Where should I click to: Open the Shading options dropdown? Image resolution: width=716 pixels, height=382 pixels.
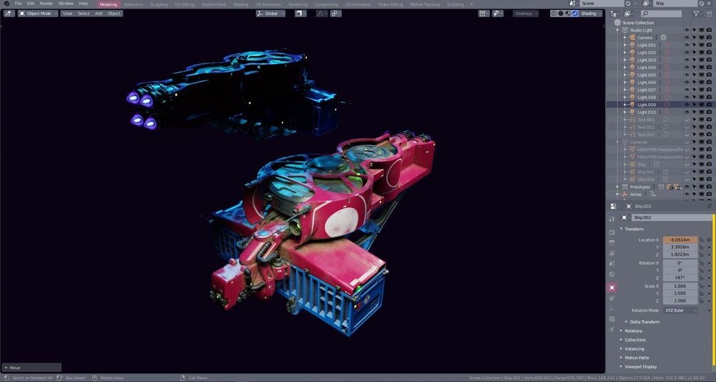[x=591, y=14]
